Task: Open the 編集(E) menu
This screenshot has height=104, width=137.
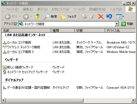Action: coord(28,9)
